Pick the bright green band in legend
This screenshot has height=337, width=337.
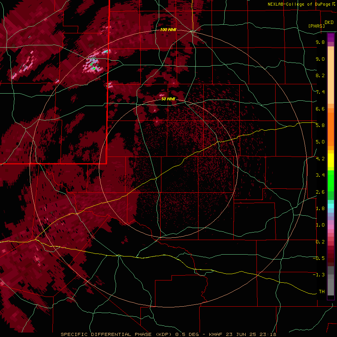(x=331, y=180)
